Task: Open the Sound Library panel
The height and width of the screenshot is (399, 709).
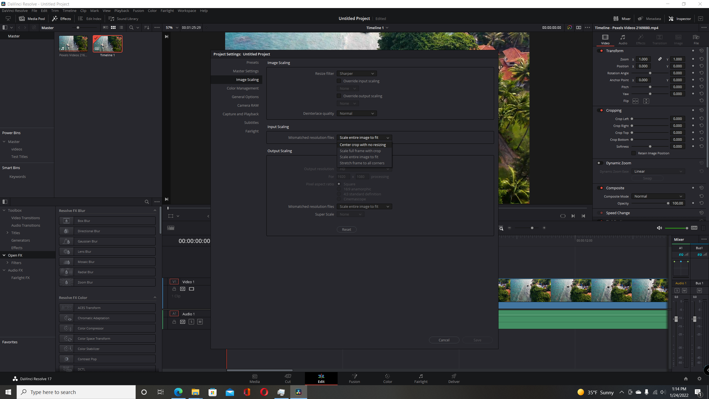Action: click(123, 19)
